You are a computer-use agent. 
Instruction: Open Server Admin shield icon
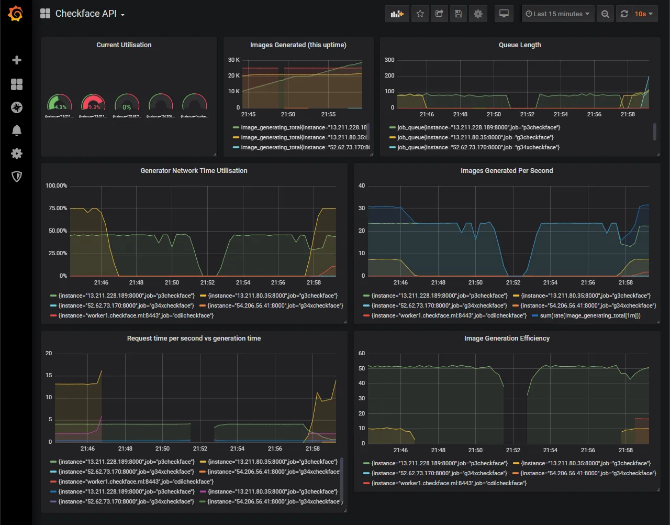[17, 177]
